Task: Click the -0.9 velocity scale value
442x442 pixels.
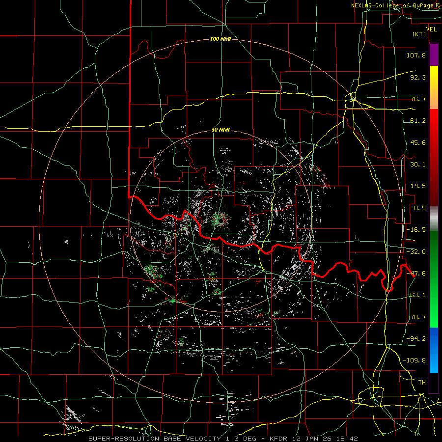Action: coord(418,208)
